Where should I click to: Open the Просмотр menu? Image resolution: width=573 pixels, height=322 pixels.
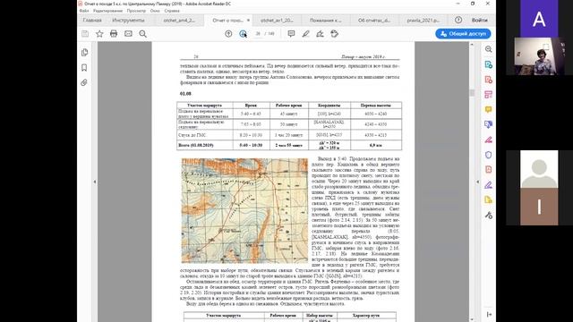point(136,11)
